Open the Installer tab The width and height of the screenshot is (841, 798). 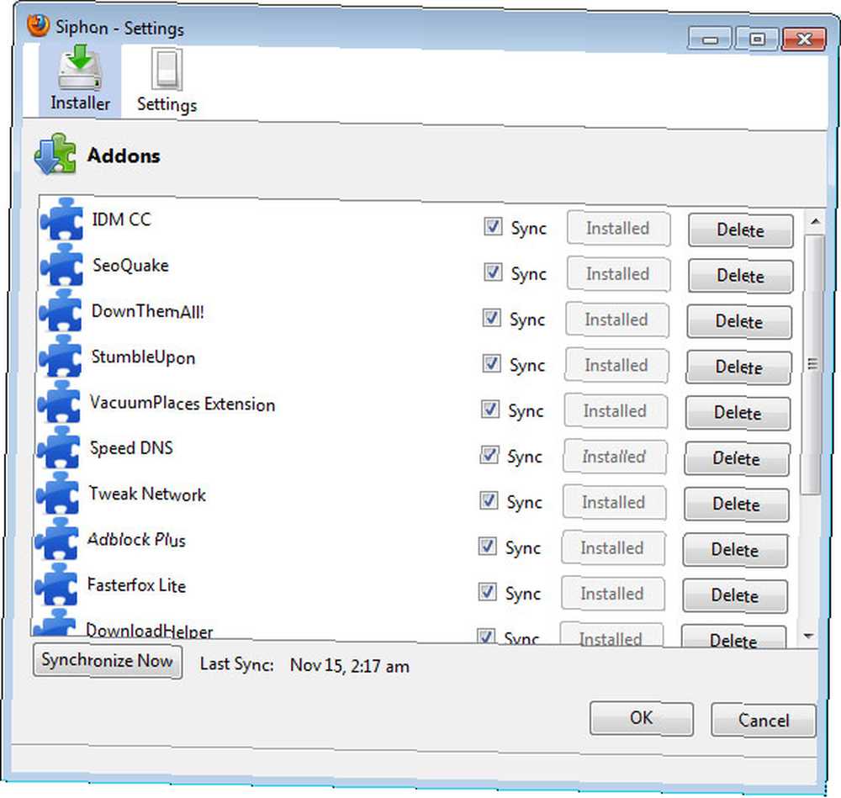pos(80,80)
